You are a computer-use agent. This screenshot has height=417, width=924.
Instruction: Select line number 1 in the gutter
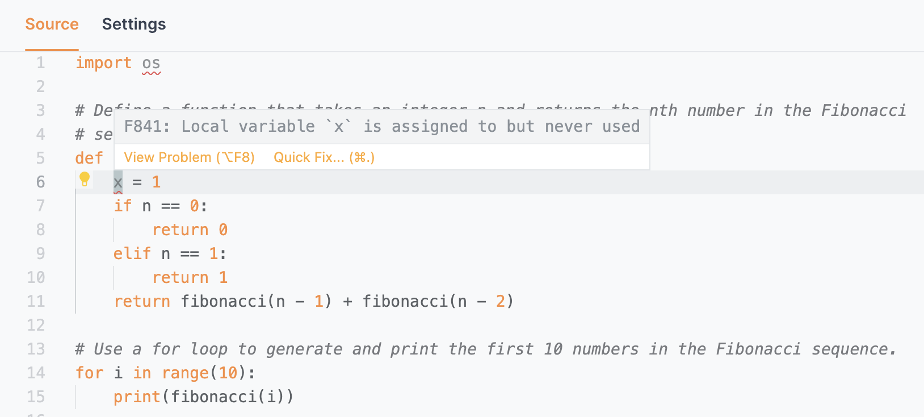(x=40, y=62)
